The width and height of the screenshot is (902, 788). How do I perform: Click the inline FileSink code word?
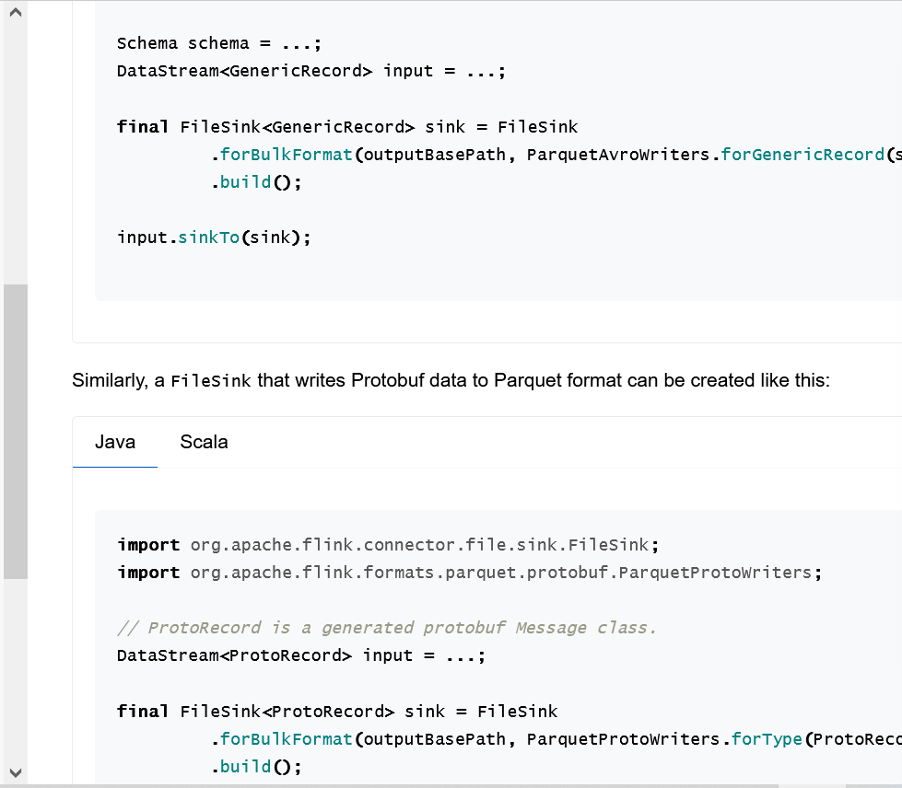211,381
